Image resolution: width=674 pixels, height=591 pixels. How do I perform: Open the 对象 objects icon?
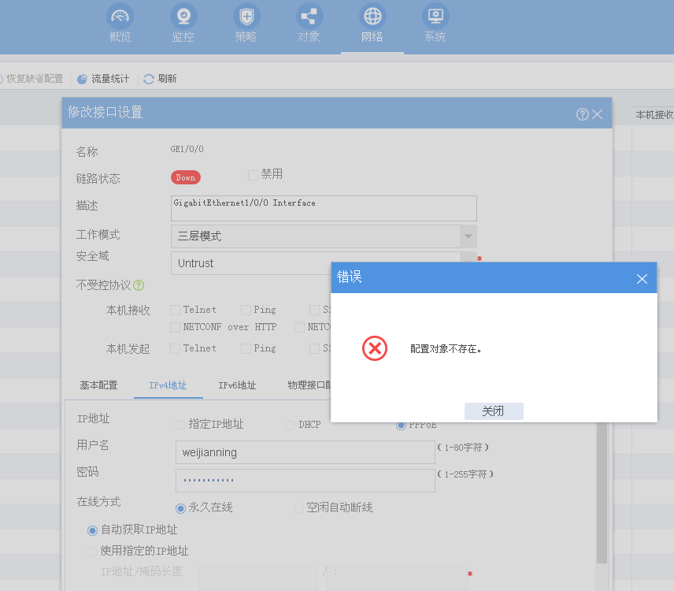pos(309,17)
